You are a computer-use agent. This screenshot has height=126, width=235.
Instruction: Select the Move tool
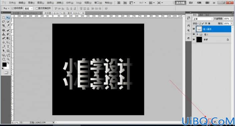8,18
